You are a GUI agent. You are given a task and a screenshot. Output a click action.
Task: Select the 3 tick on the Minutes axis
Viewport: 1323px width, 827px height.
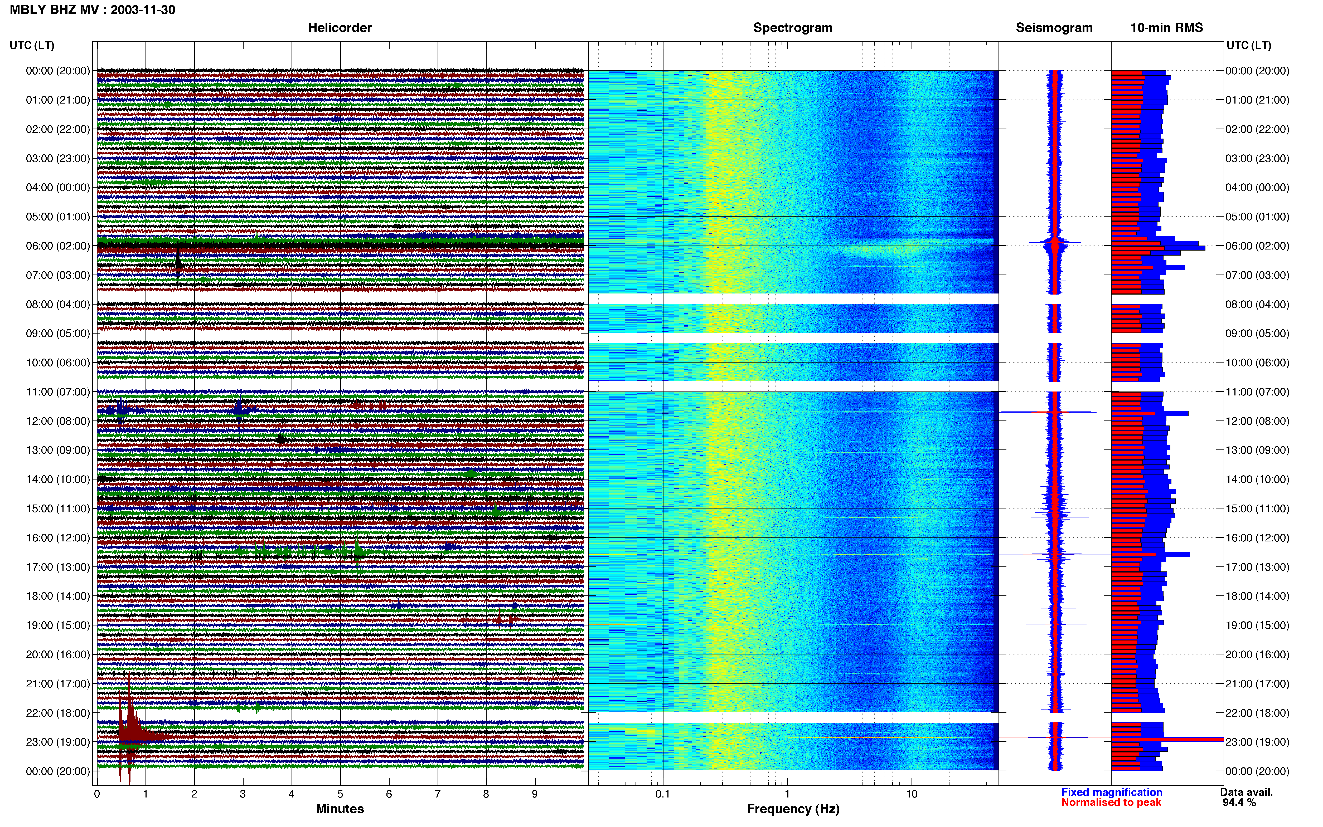coord(243,794)
